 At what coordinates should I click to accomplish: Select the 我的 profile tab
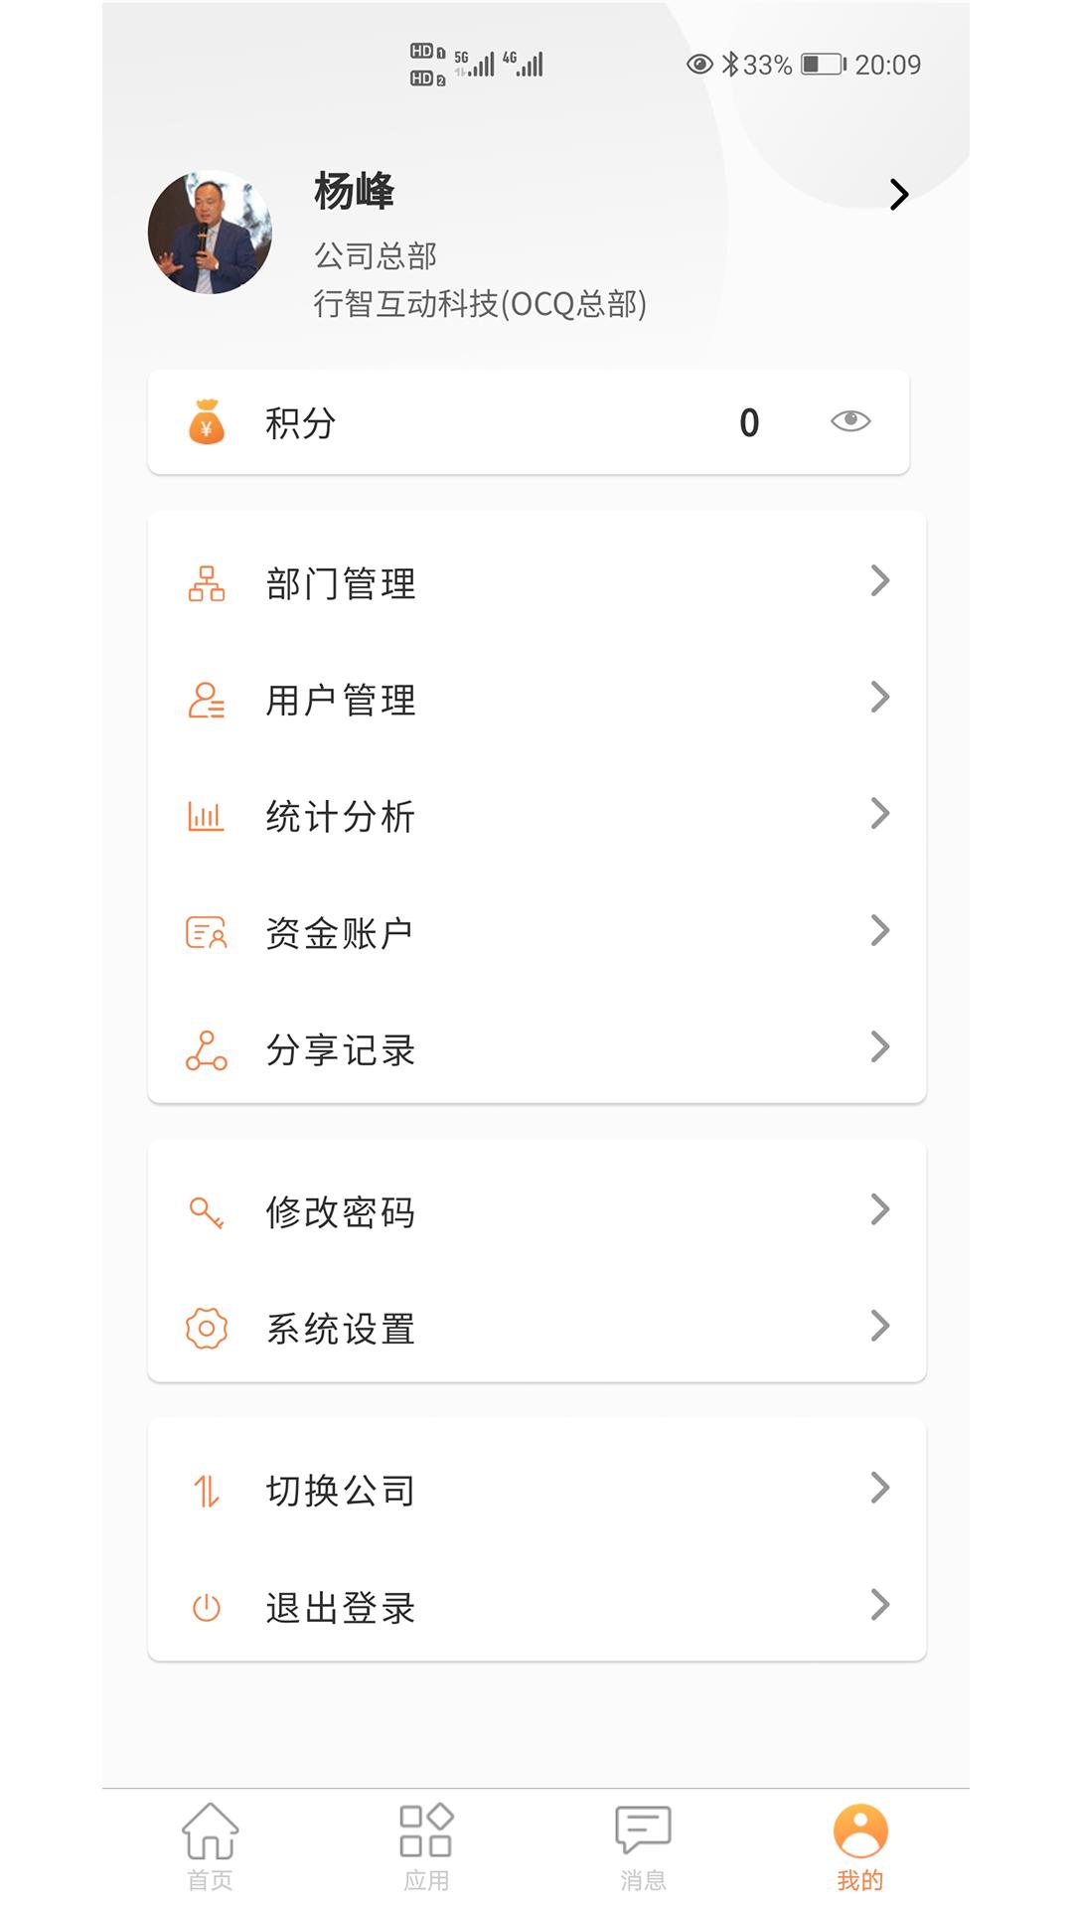pos(860,1846)
